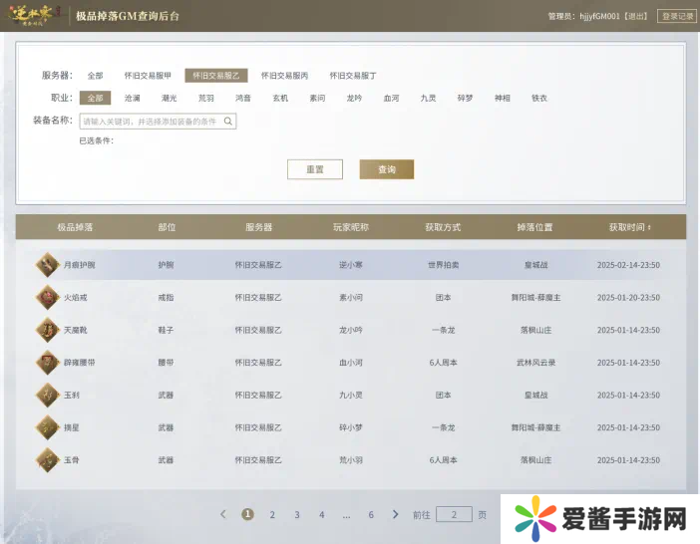Viewport: 700px width, 544px height.
Task: Click the 获取方式 column header
Action: [x=443, y=227]
